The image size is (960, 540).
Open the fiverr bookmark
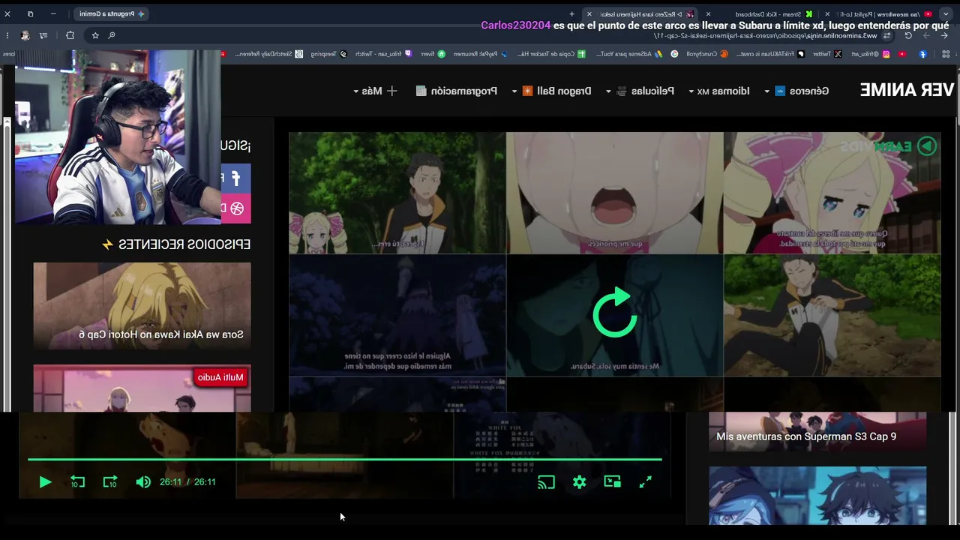coord(433,54)
